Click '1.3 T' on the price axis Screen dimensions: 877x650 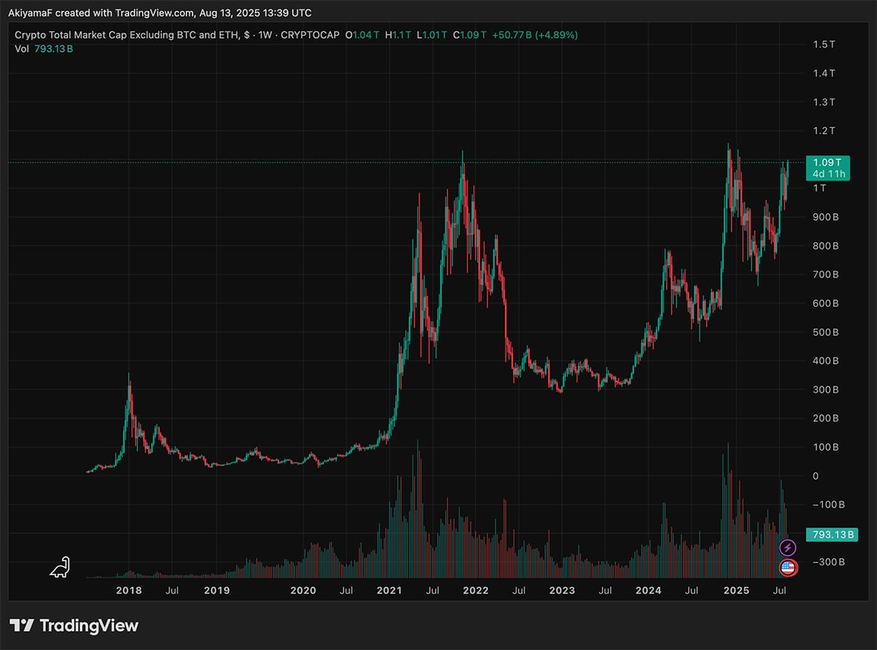824,102
